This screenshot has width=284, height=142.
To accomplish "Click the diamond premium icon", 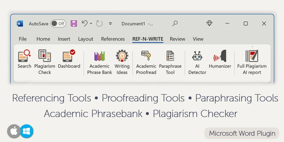I will 209,23.
